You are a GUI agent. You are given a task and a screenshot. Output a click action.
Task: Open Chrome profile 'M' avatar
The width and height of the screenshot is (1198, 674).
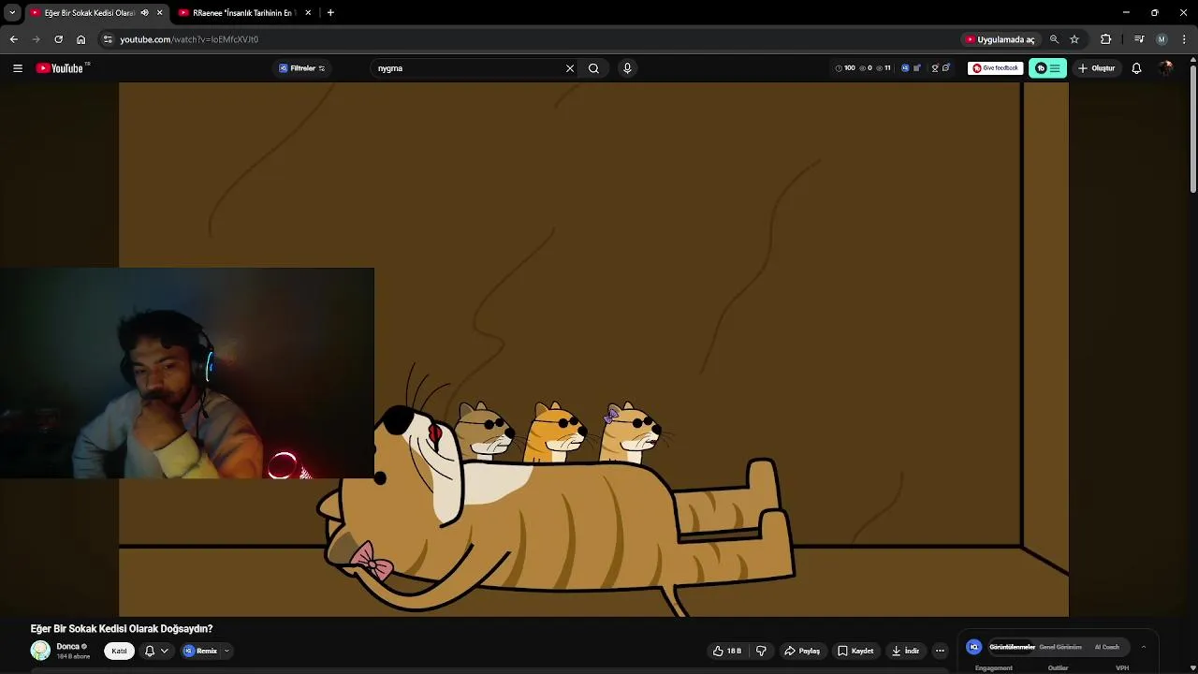click(1161, 39)
